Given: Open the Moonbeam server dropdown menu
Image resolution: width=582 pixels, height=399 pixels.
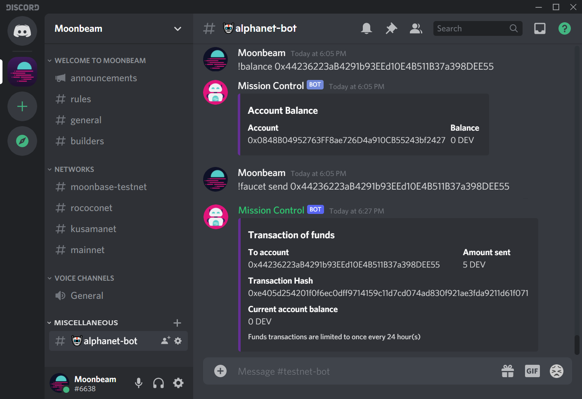Looking at the screenshot, I should click(119, 28).
